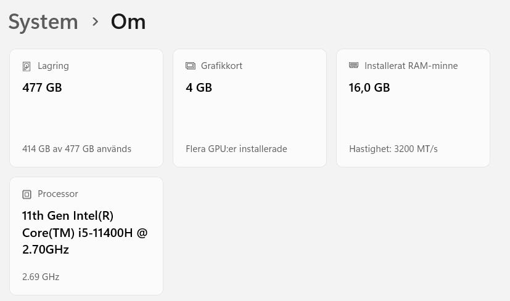Click the Processor chip icon
Screen dimensions: 510x301
click(27, 195)
